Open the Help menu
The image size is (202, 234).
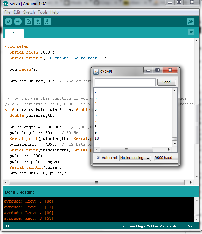click(54, 12)
